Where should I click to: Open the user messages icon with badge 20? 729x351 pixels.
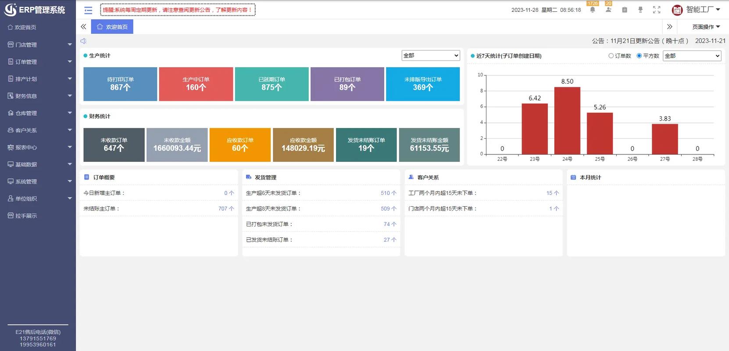click(x=608, y=10)
